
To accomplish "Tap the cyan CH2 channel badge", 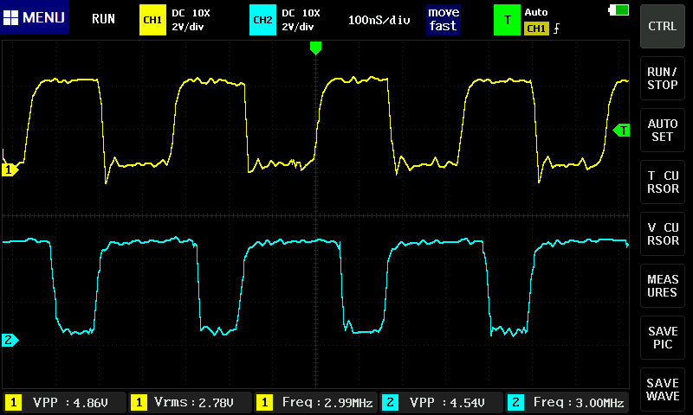I will pyautogui.click(x=262, y=19).
